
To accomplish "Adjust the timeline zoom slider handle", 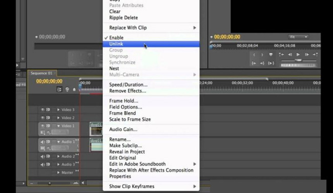I will [50, 183].
